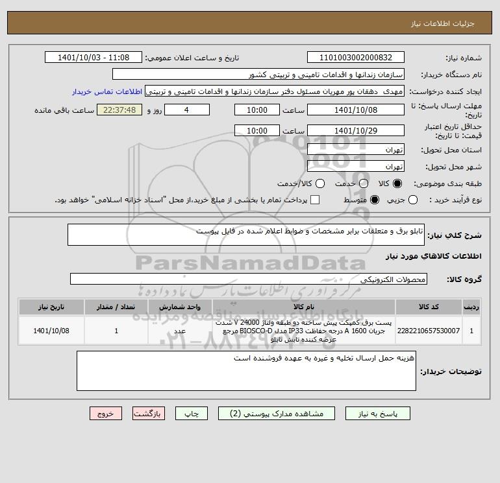This screenshot has height=483, width=500.
Task: Click the پاسخ به نیاز button
Action: [377, 413]
